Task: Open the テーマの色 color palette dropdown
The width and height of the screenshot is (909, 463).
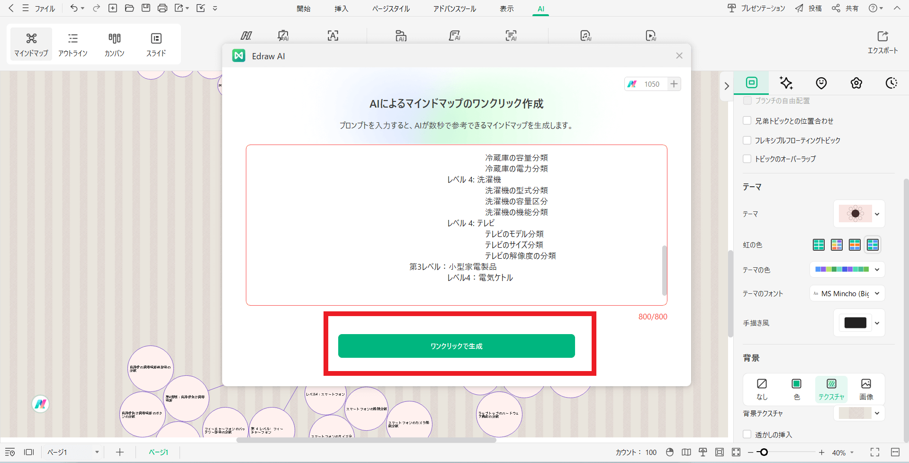Action: coord(847,269)
